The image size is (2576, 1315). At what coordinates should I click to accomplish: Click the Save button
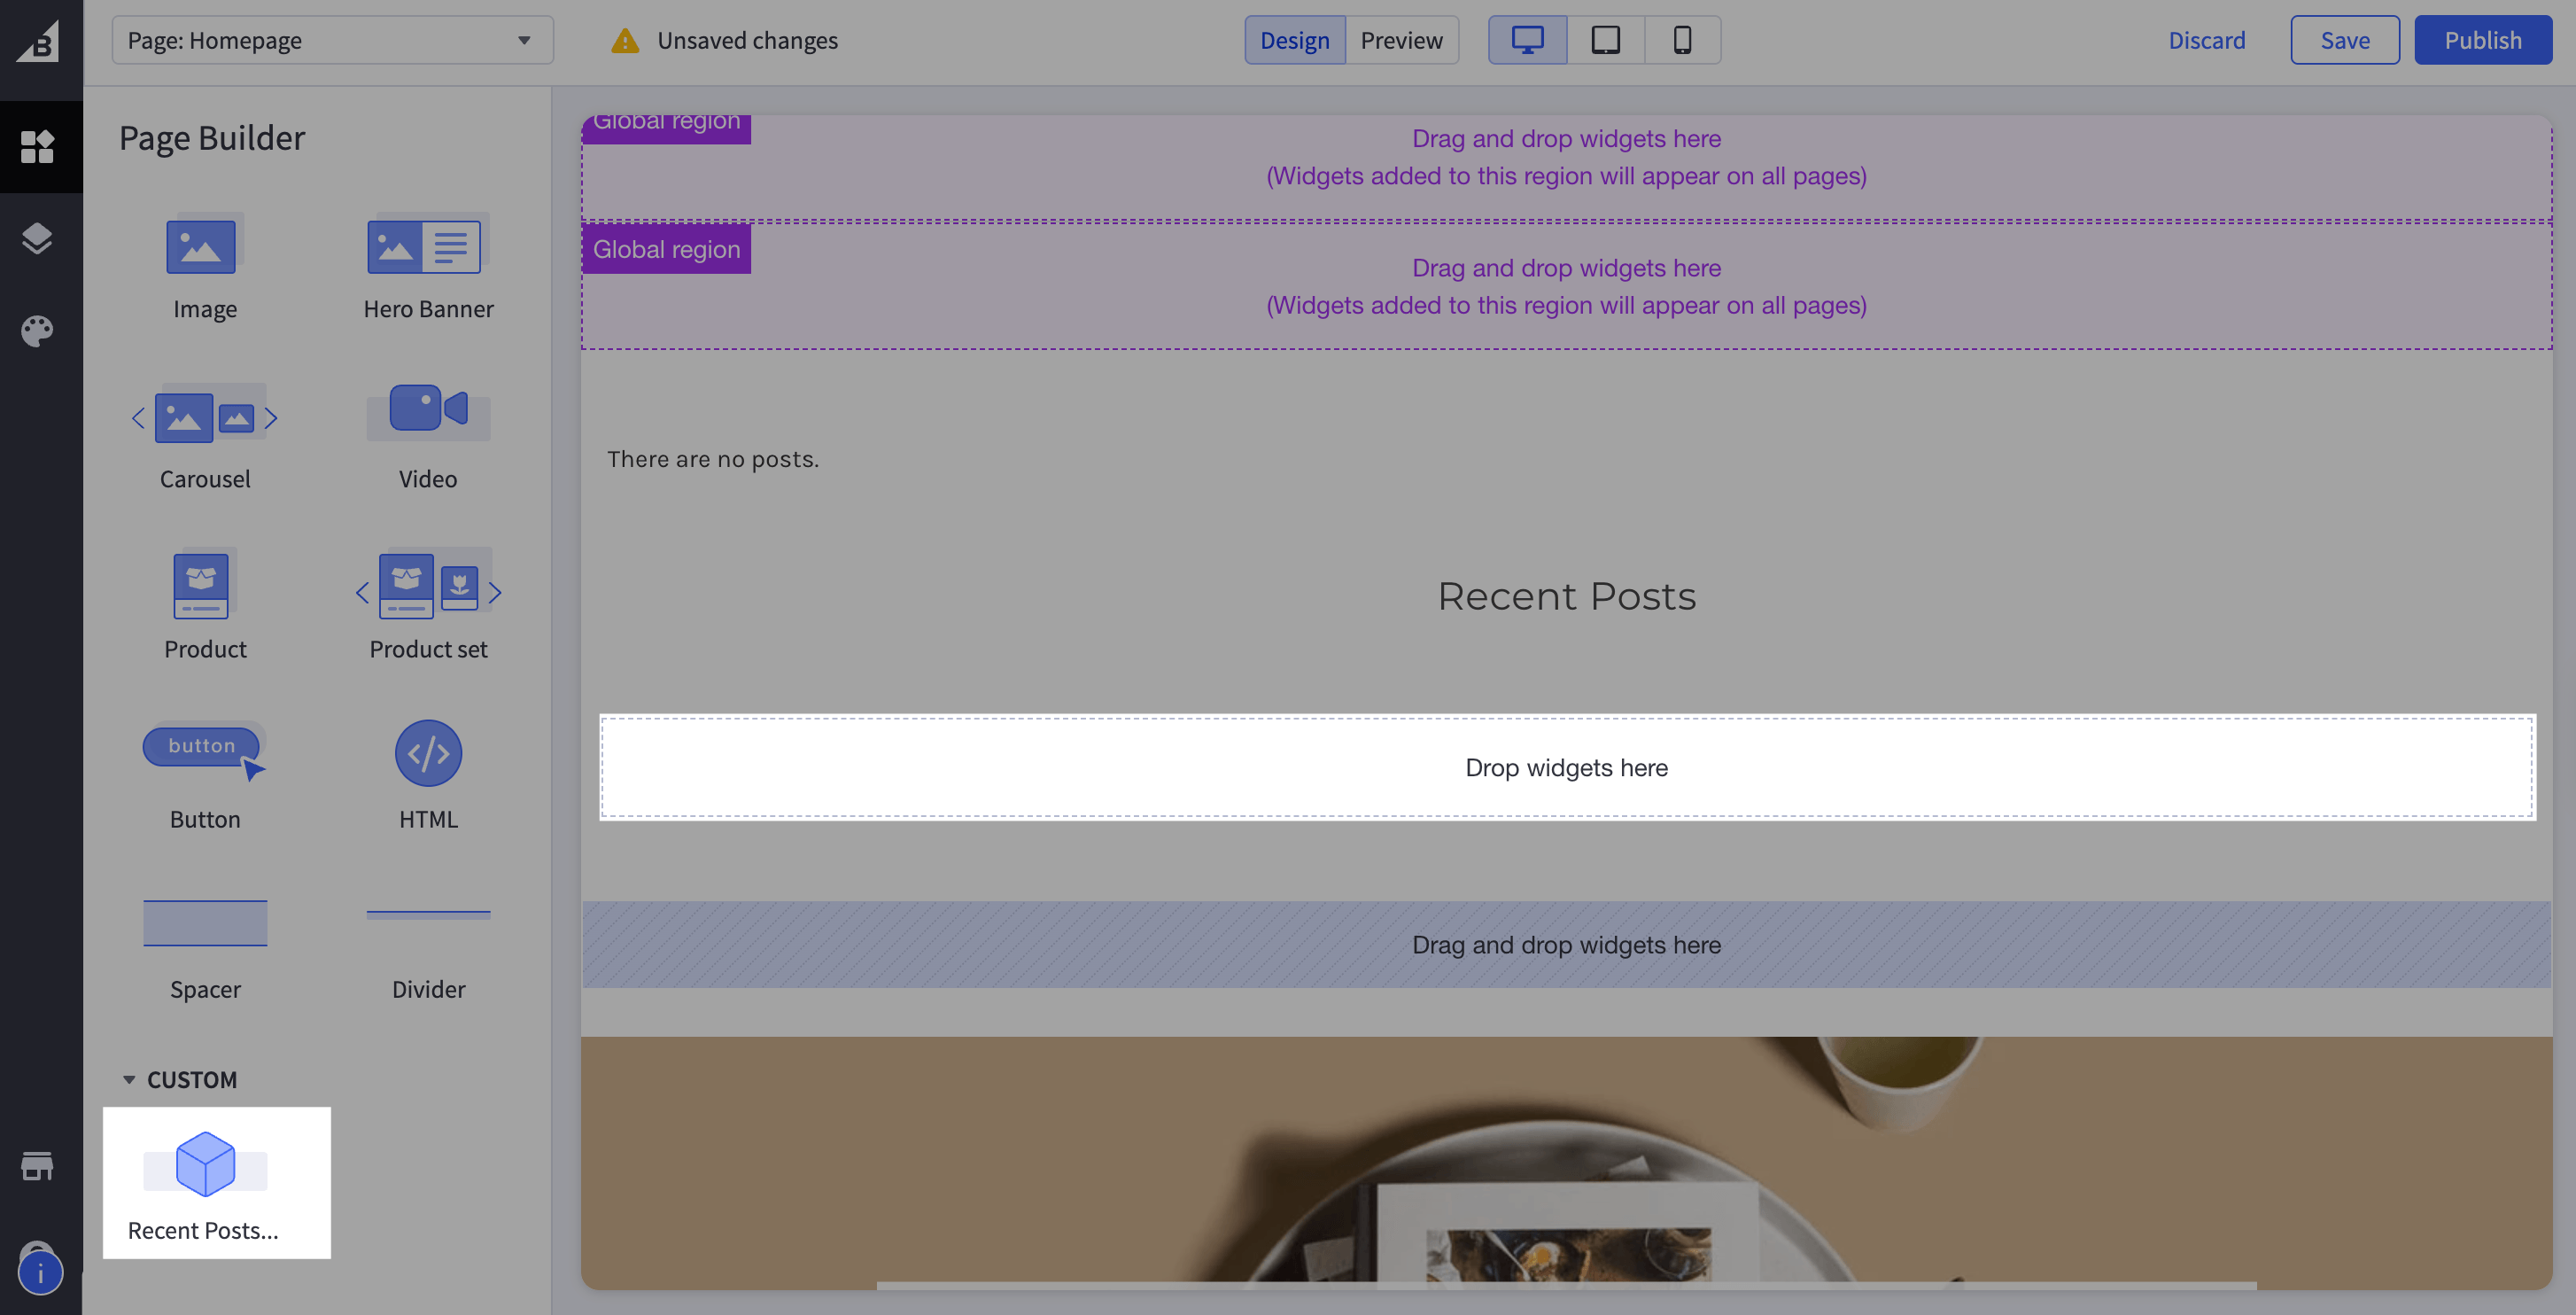tap(2344, 40)
